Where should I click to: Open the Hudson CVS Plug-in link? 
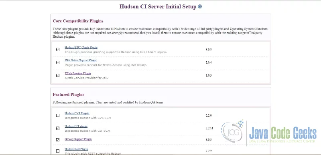click(77, 113)
